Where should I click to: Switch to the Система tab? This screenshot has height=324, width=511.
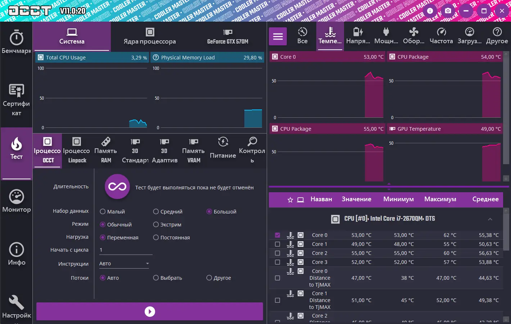(x=72, y=36)
